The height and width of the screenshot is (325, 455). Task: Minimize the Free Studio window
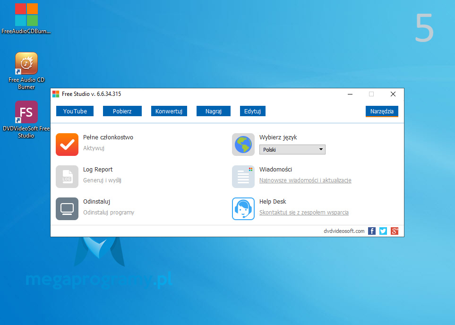(x=350, y=94)
